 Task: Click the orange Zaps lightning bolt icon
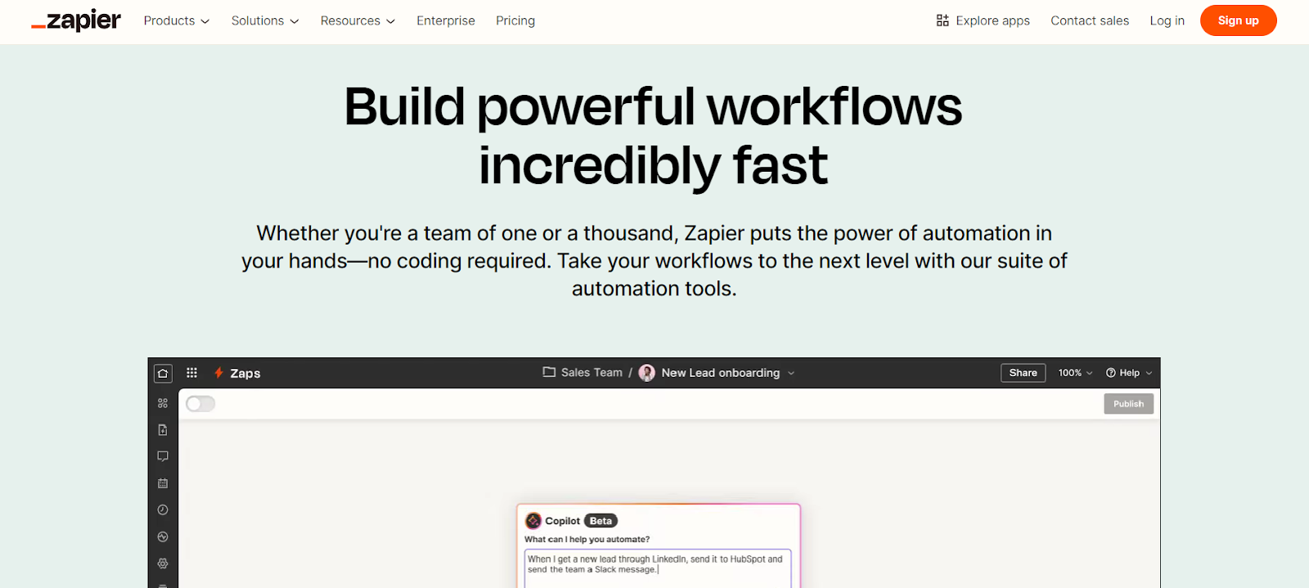click(218, 373)
